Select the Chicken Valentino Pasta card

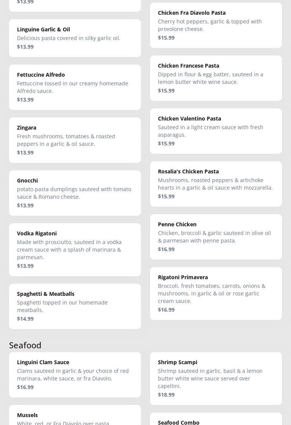pyautogui.click(x=216, y=131)
